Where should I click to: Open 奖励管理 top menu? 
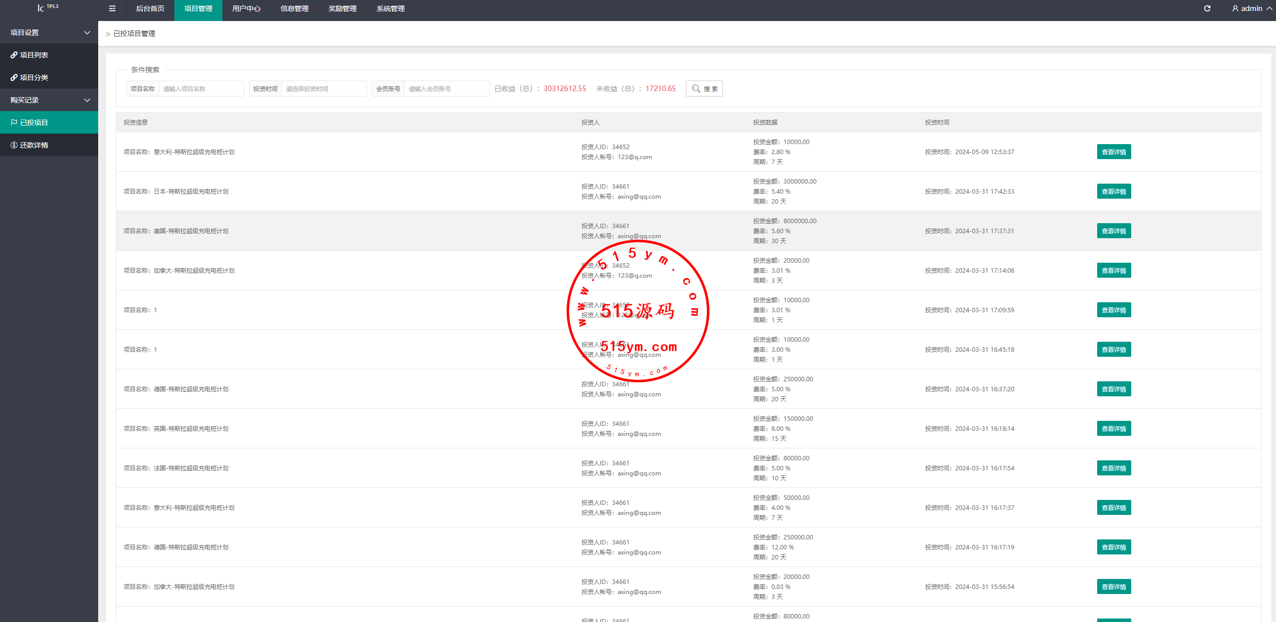342,9
